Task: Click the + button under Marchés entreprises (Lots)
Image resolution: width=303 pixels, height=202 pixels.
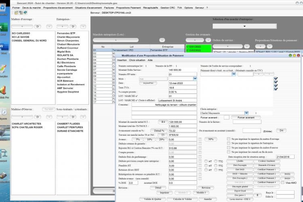Action: pyautogui.click(x=116, y=40)
